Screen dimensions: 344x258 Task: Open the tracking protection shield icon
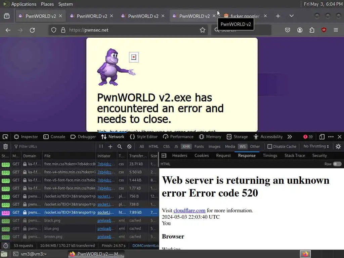(54, 30)
